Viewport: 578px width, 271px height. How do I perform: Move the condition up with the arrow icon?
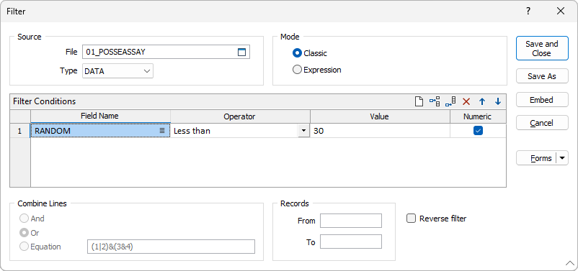click(x=482, y=102)
